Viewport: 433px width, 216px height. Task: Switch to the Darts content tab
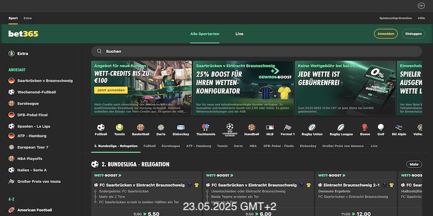tap(238, 146)
